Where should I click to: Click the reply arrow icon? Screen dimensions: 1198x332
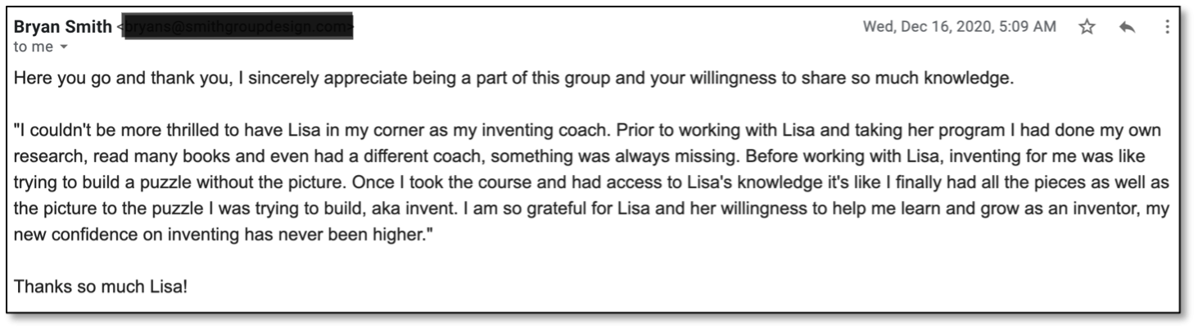1128,27
